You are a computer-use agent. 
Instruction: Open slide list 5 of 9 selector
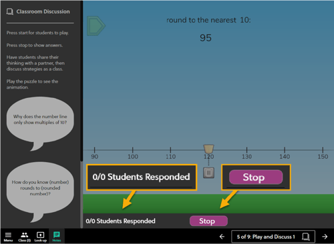point(273,237)
